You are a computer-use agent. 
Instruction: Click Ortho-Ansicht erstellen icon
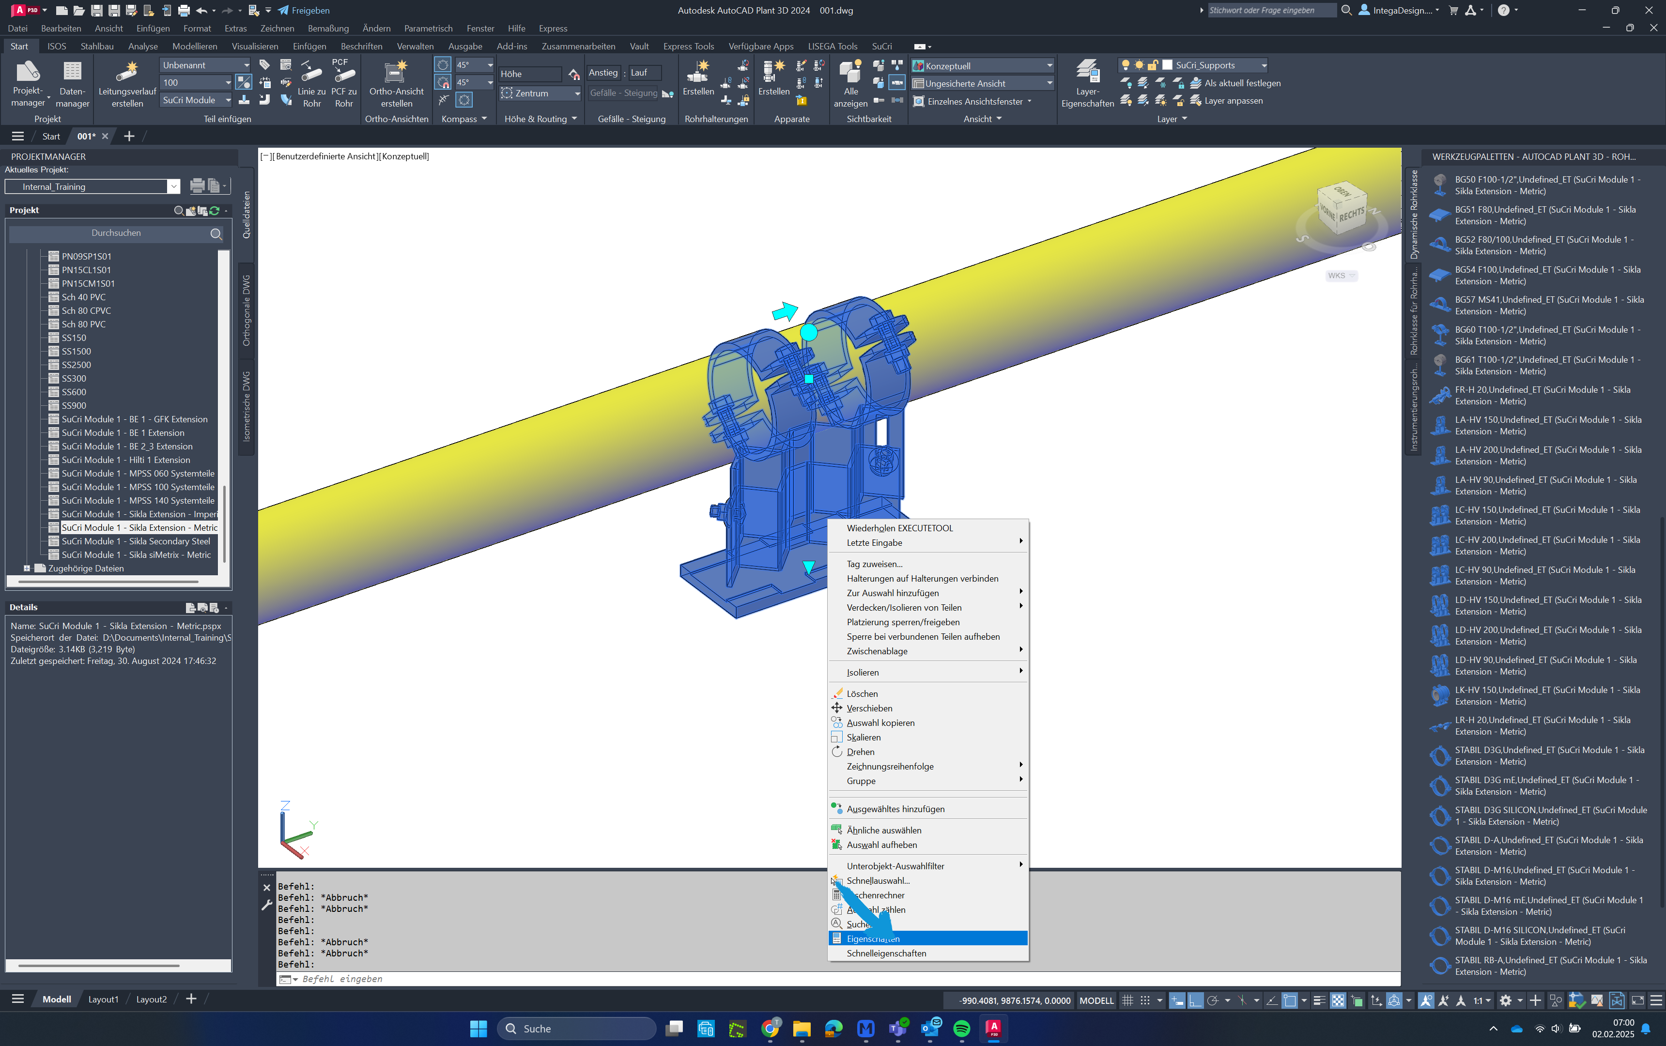397,84
